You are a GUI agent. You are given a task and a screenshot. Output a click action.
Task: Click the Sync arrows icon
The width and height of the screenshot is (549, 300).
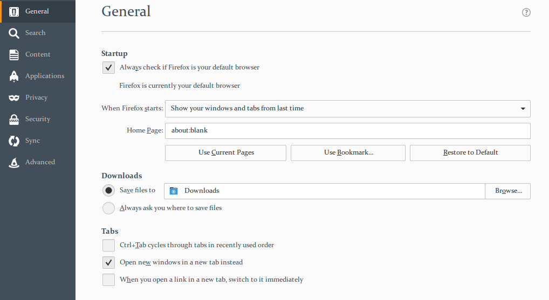point(15,141)
